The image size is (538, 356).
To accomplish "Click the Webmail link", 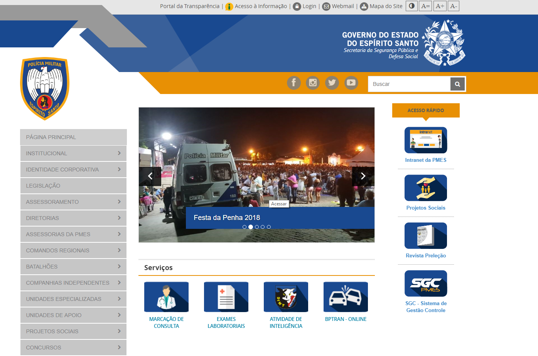I will (342, 6).
